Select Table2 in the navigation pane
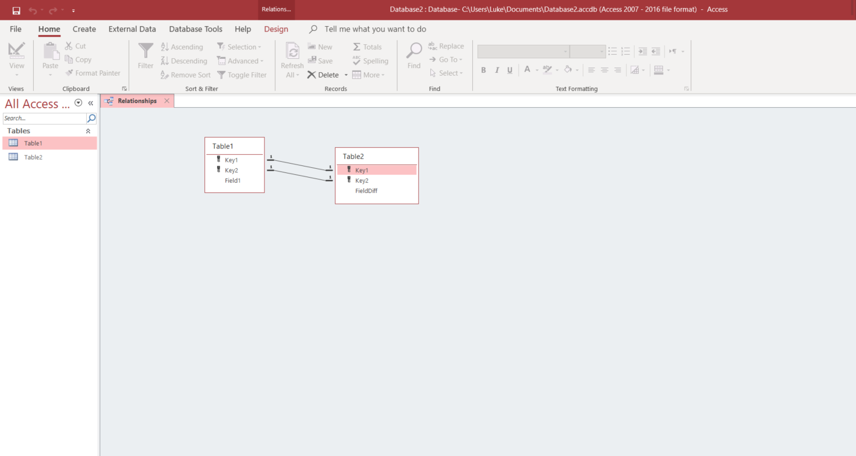Image resolution: width=856 pixels, height=456 pixels. click(x=33, y=157)
